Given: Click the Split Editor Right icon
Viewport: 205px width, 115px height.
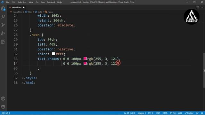Looking at the screenshot, I should [198, 7].
